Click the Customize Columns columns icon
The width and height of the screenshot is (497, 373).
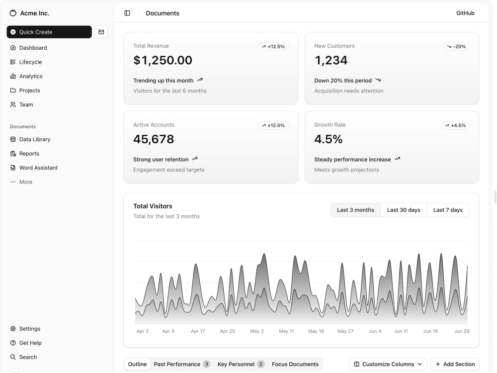pos(356,364)
